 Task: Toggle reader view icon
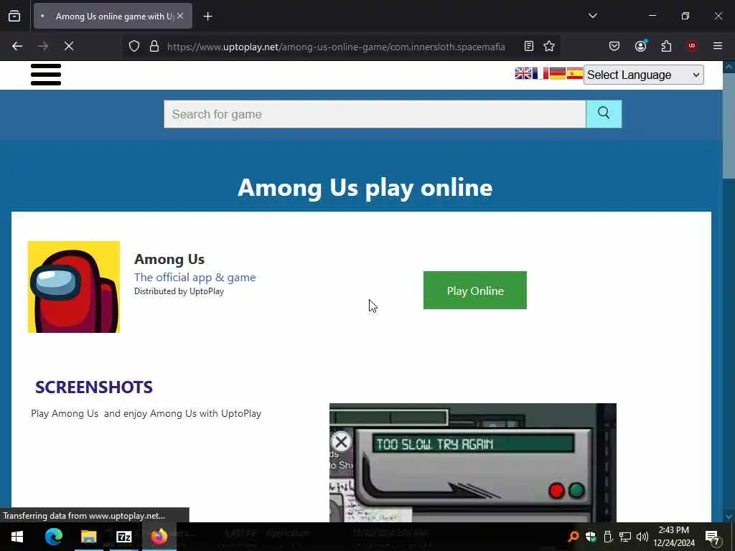(529, 46)
